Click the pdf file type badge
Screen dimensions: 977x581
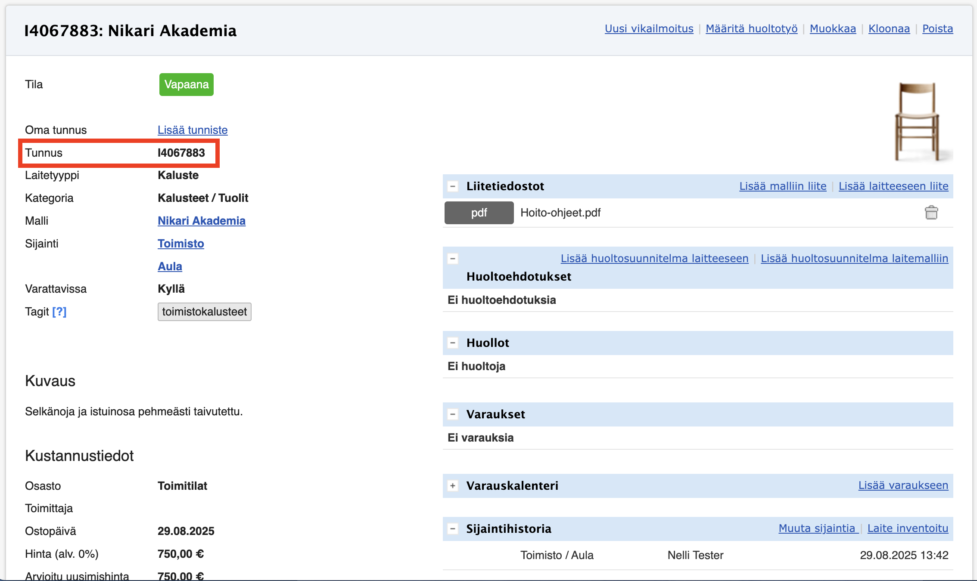tap(479, 213)
